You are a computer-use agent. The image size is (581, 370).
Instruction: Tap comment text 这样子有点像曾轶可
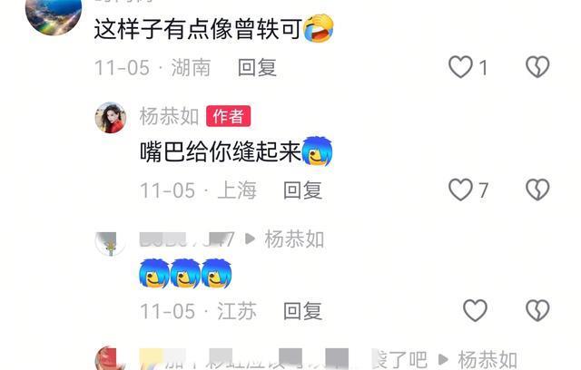coord(198,29)
